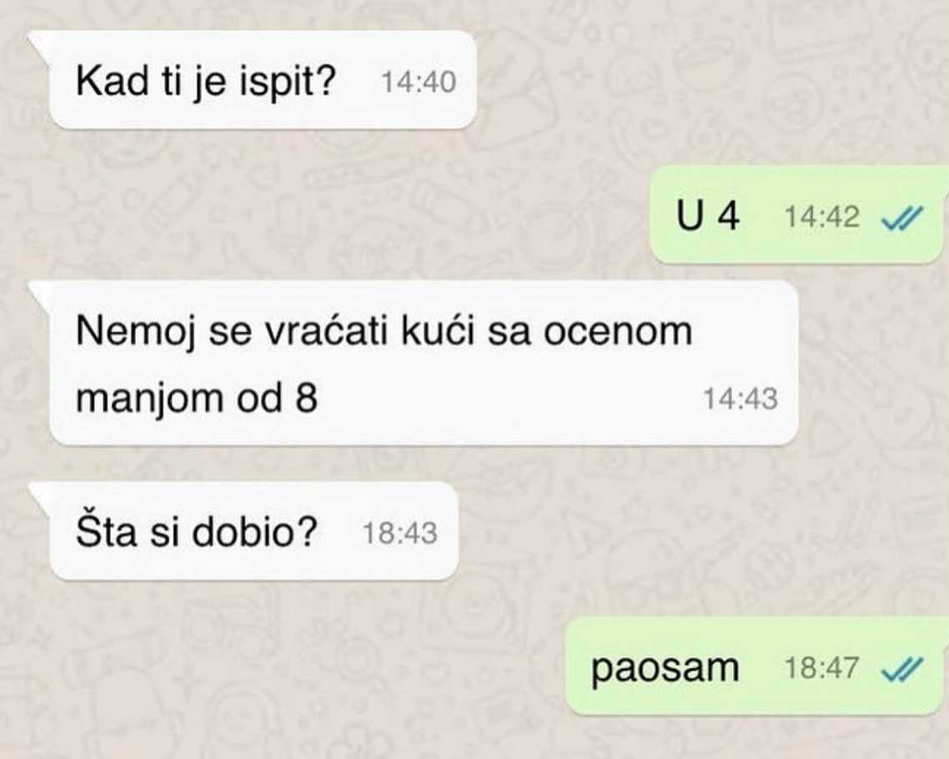This screenshot has height=759, width=949.
Task: Tap the "Nemoj se vraćati kući" message bubble
Action: pos(423,363)
